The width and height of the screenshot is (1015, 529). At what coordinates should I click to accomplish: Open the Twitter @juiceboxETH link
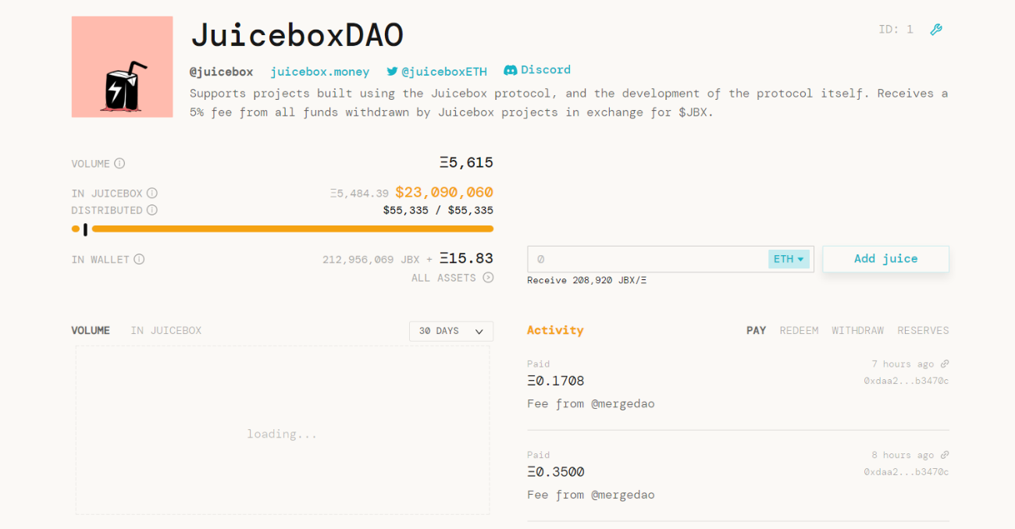point(436,72)
